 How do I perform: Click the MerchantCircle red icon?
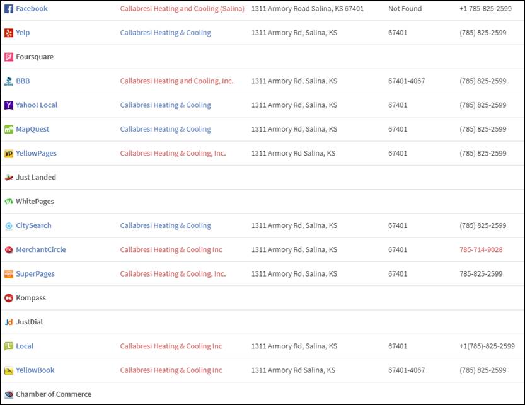click(9, 249)
